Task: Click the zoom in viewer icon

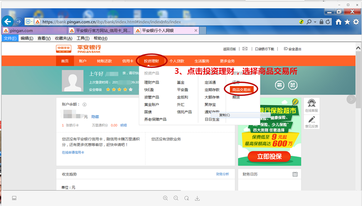Action: [165, 198]
